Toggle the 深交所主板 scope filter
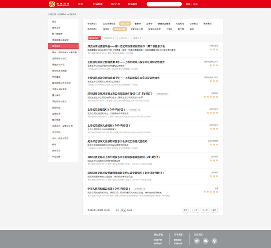The width and height of the screenshot is (271, 248). tap(120, 29)
